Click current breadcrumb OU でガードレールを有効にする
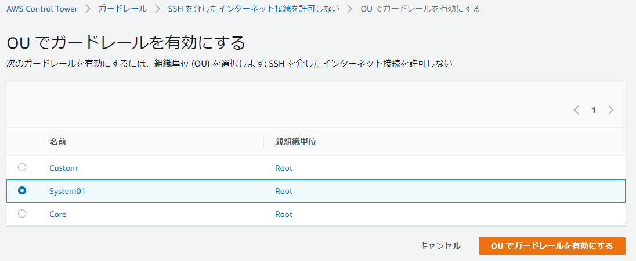 [420, 9]
